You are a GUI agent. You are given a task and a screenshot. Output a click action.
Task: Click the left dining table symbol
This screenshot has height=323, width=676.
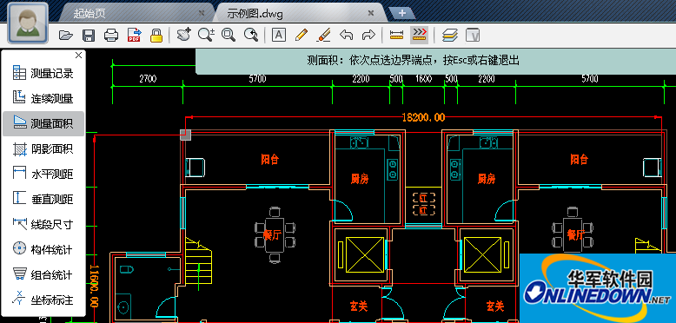click(x=275, y=234)
